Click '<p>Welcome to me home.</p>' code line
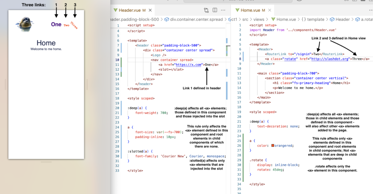The width and height of the screenshot is (373, 194). [x=298, y=88]
